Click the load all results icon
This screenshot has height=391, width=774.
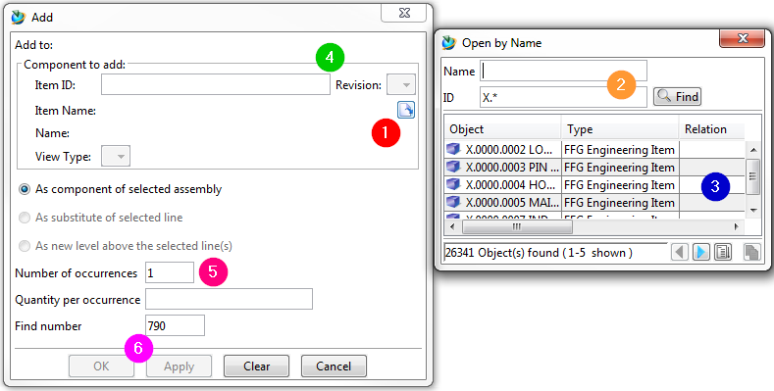723,253
